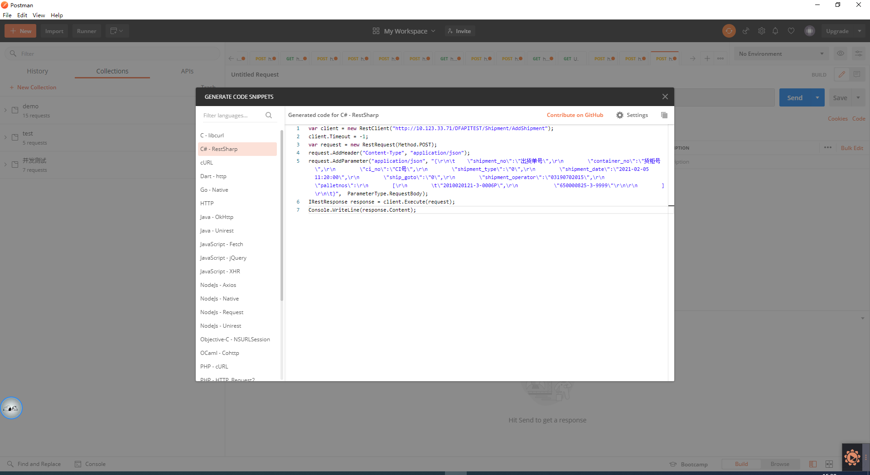Open the View menu
The height and width of the screenshot is (475, 870).
(x=39, y=15)
